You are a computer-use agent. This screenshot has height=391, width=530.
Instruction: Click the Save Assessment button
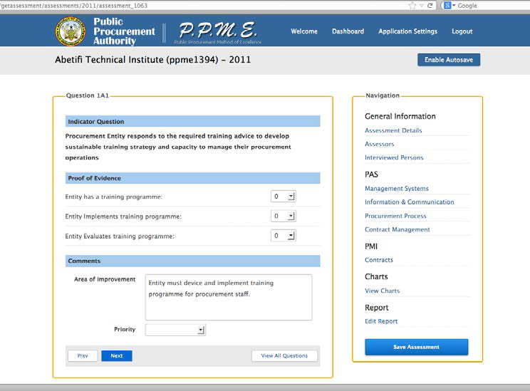[417, 347]
